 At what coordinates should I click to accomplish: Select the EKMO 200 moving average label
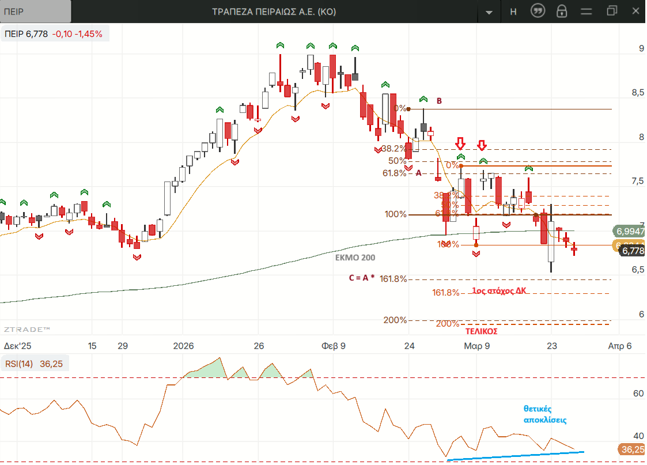click(355, 258)
